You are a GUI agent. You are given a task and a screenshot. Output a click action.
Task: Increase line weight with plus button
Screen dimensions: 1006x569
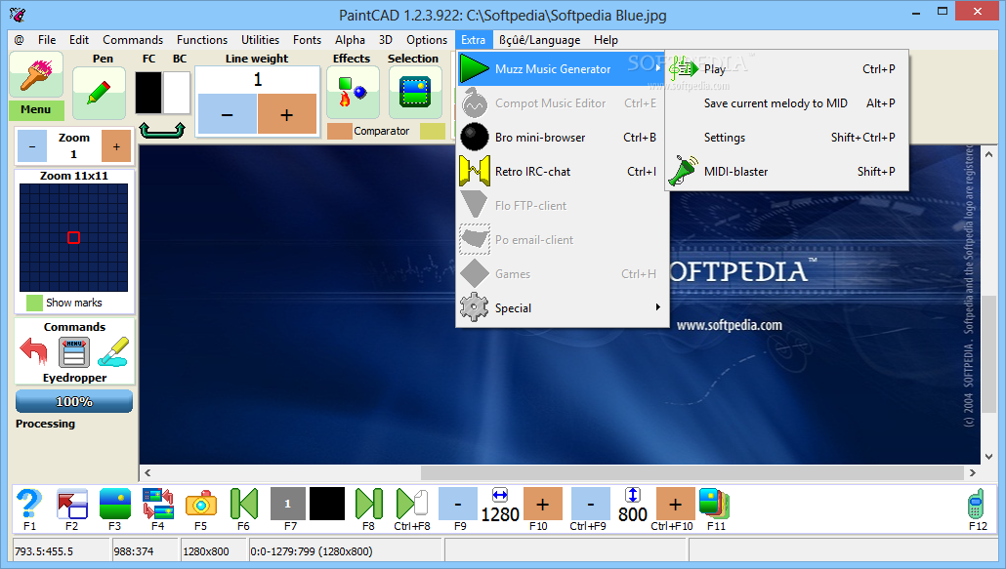287,114
